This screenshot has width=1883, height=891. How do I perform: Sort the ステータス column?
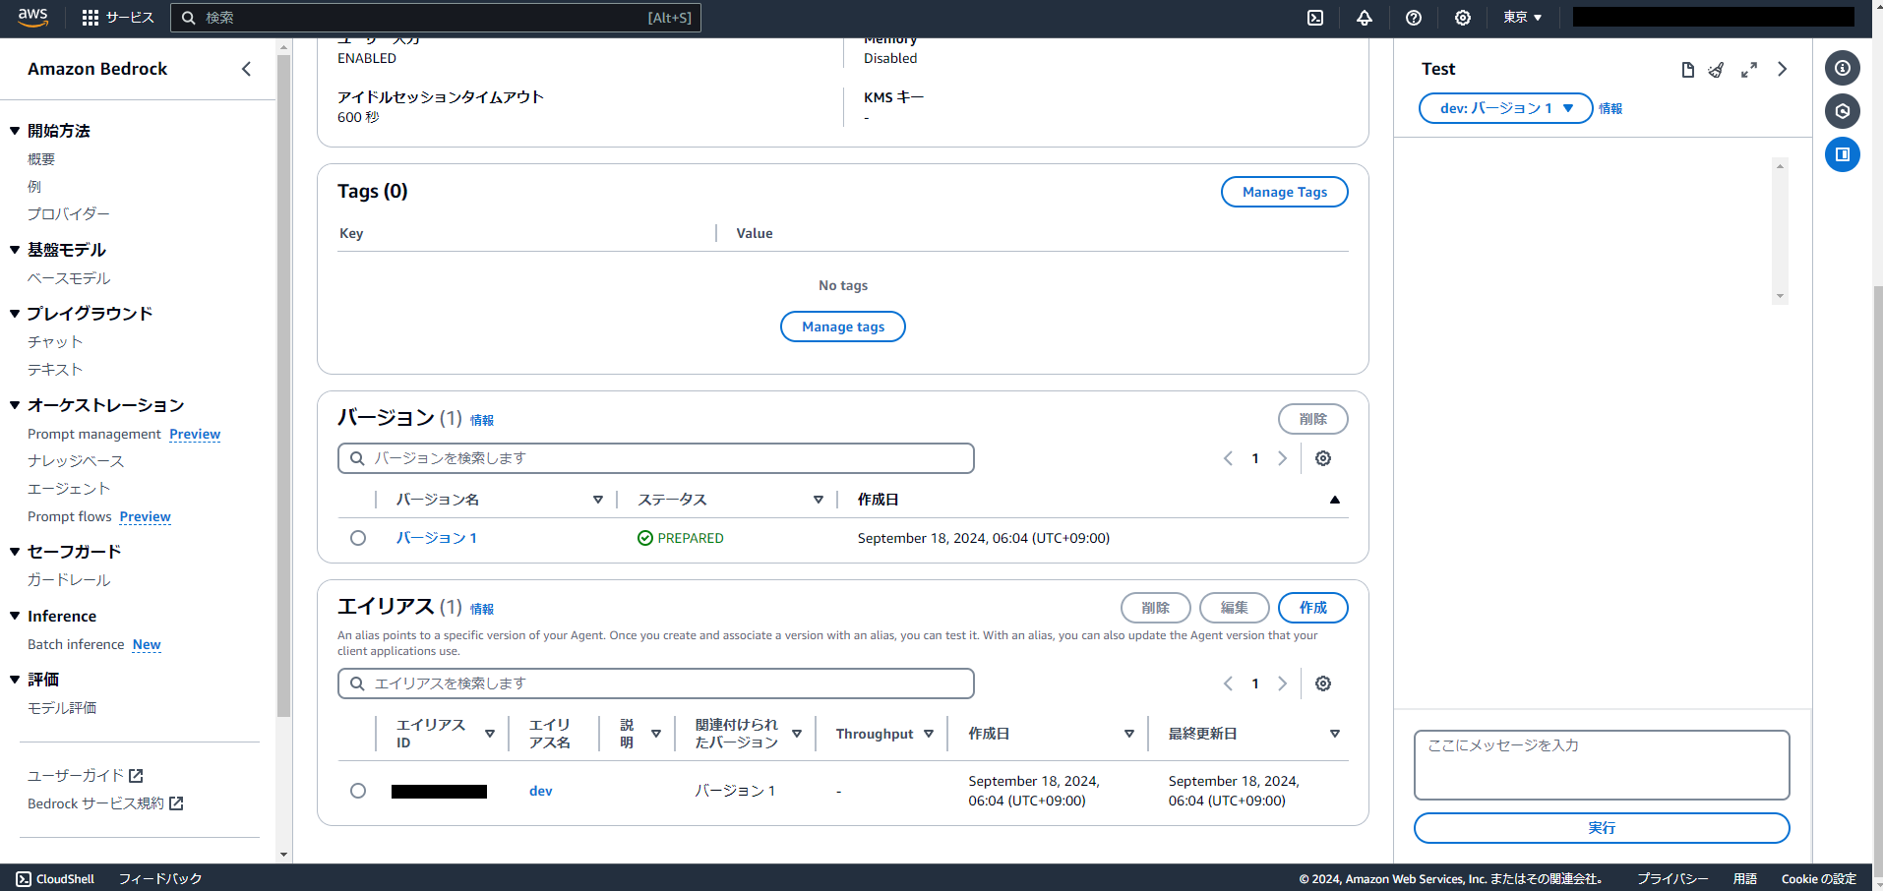(x=818, y=500)
